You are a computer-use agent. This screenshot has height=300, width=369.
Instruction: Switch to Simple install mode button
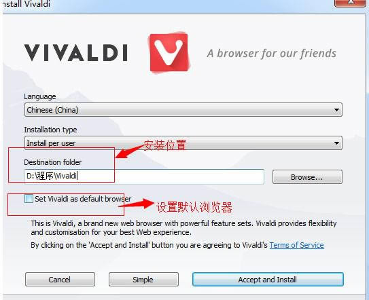click(x=143, y=280)
